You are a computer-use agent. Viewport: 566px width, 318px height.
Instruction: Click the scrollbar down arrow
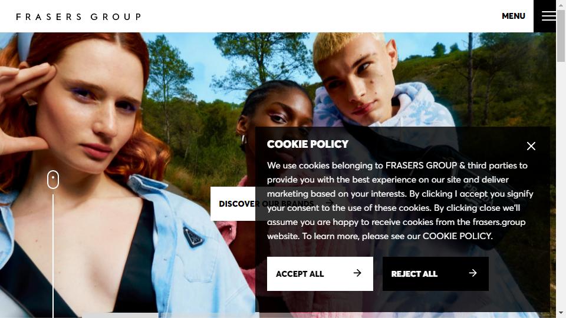click(x=561, y=313)
